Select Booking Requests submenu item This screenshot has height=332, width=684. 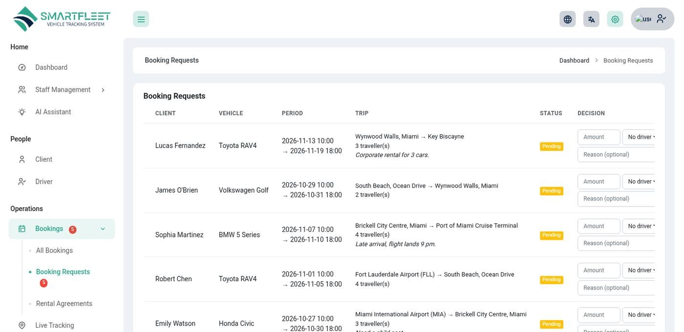point(63,272)
